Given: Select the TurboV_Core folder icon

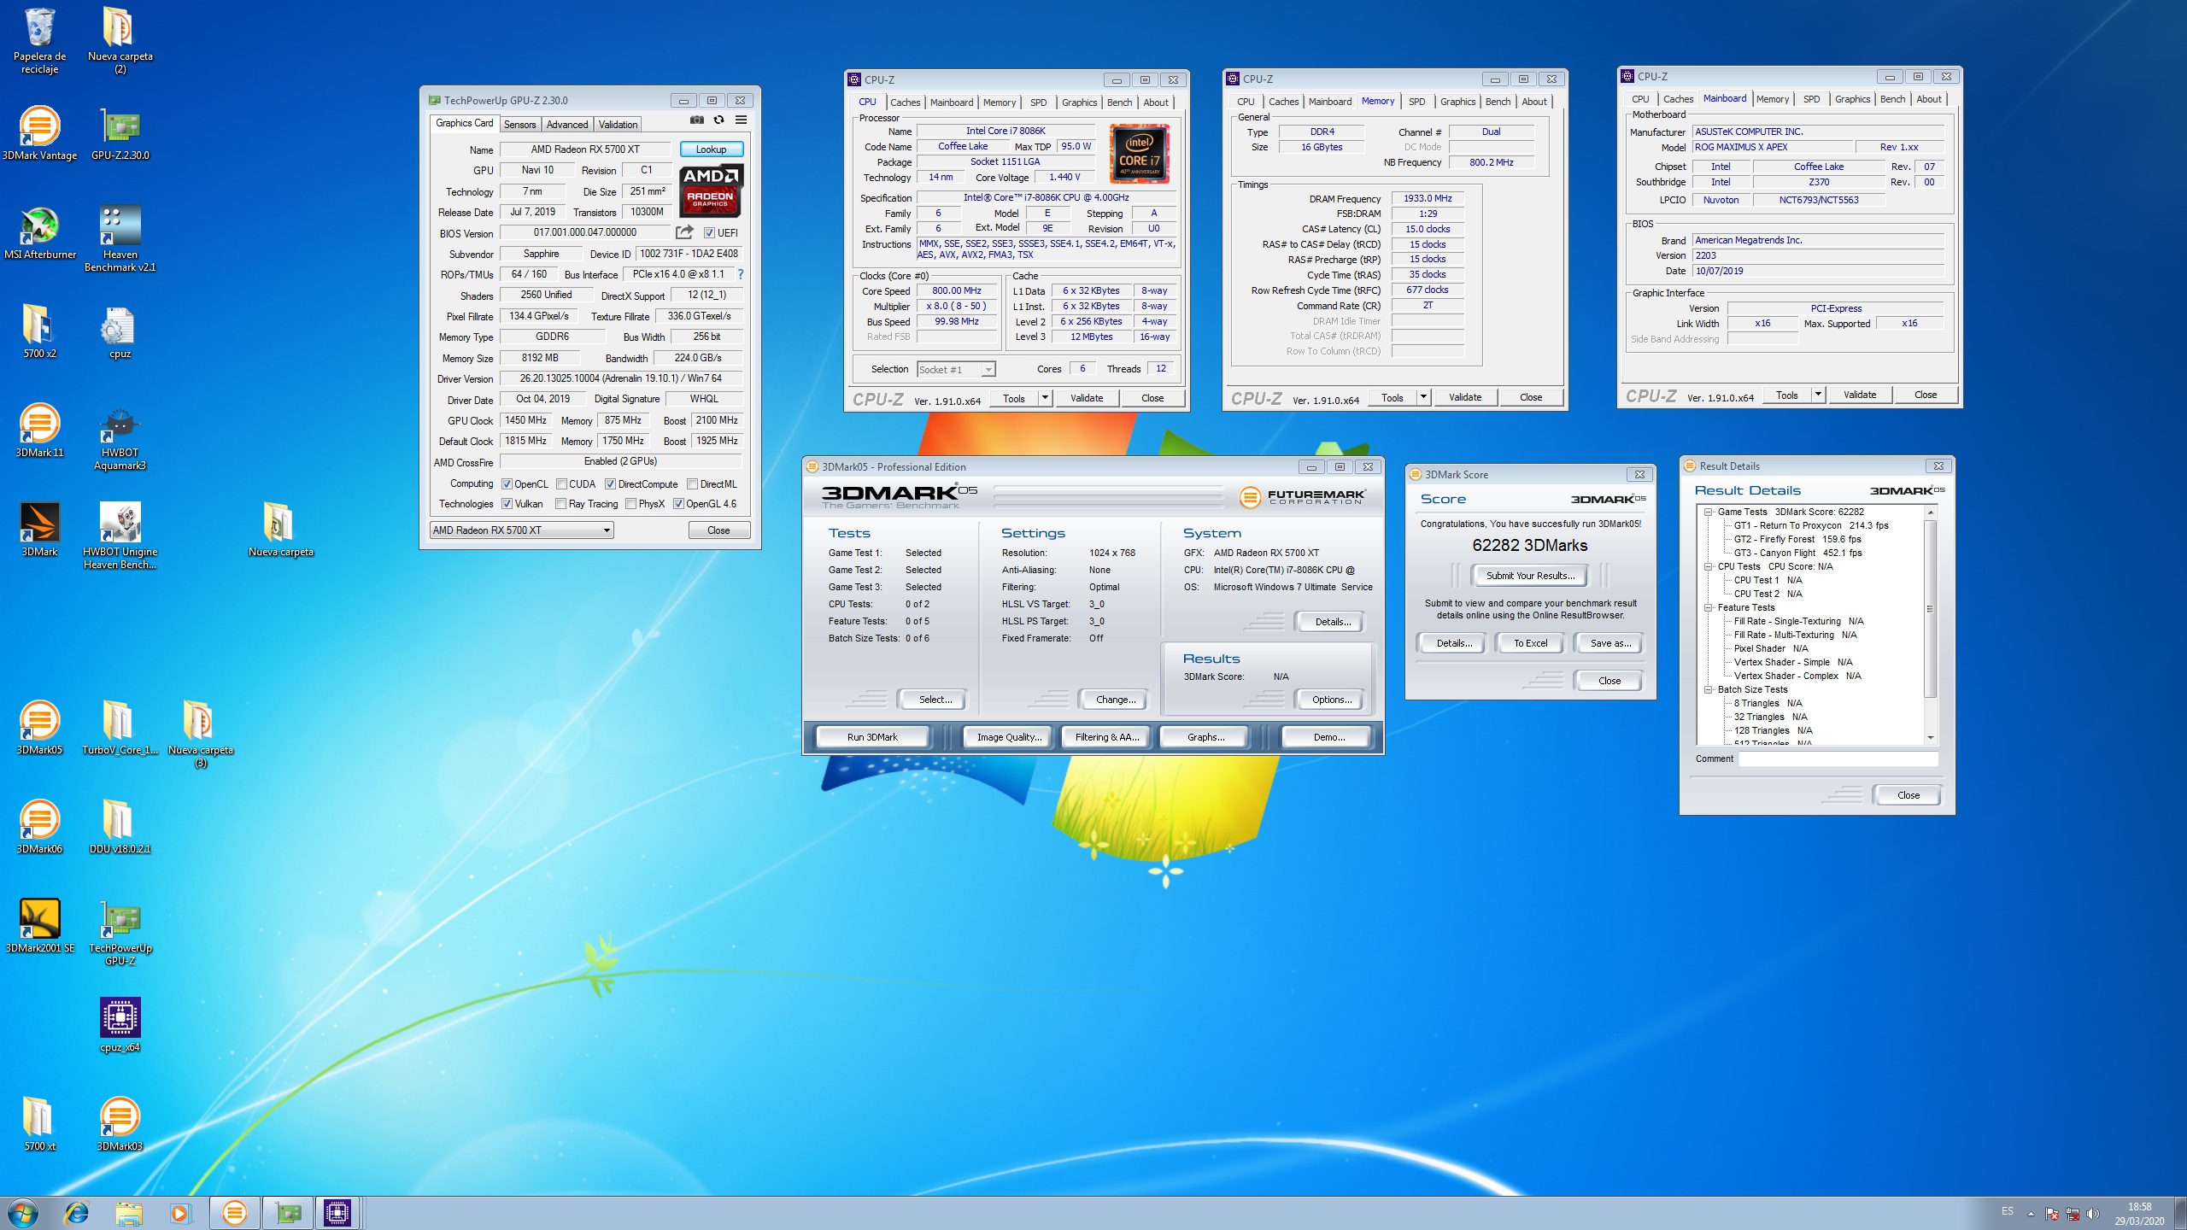Looking at the screenshot, I should (x=120, y=728).
